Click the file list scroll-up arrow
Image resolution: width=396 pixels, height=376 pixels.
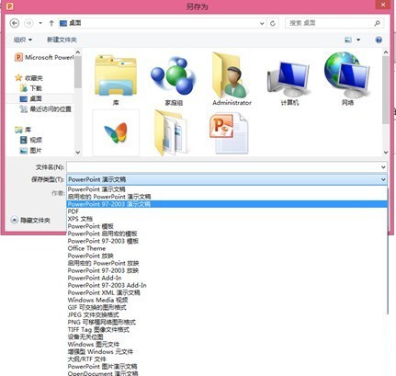[x=386, y=52]
